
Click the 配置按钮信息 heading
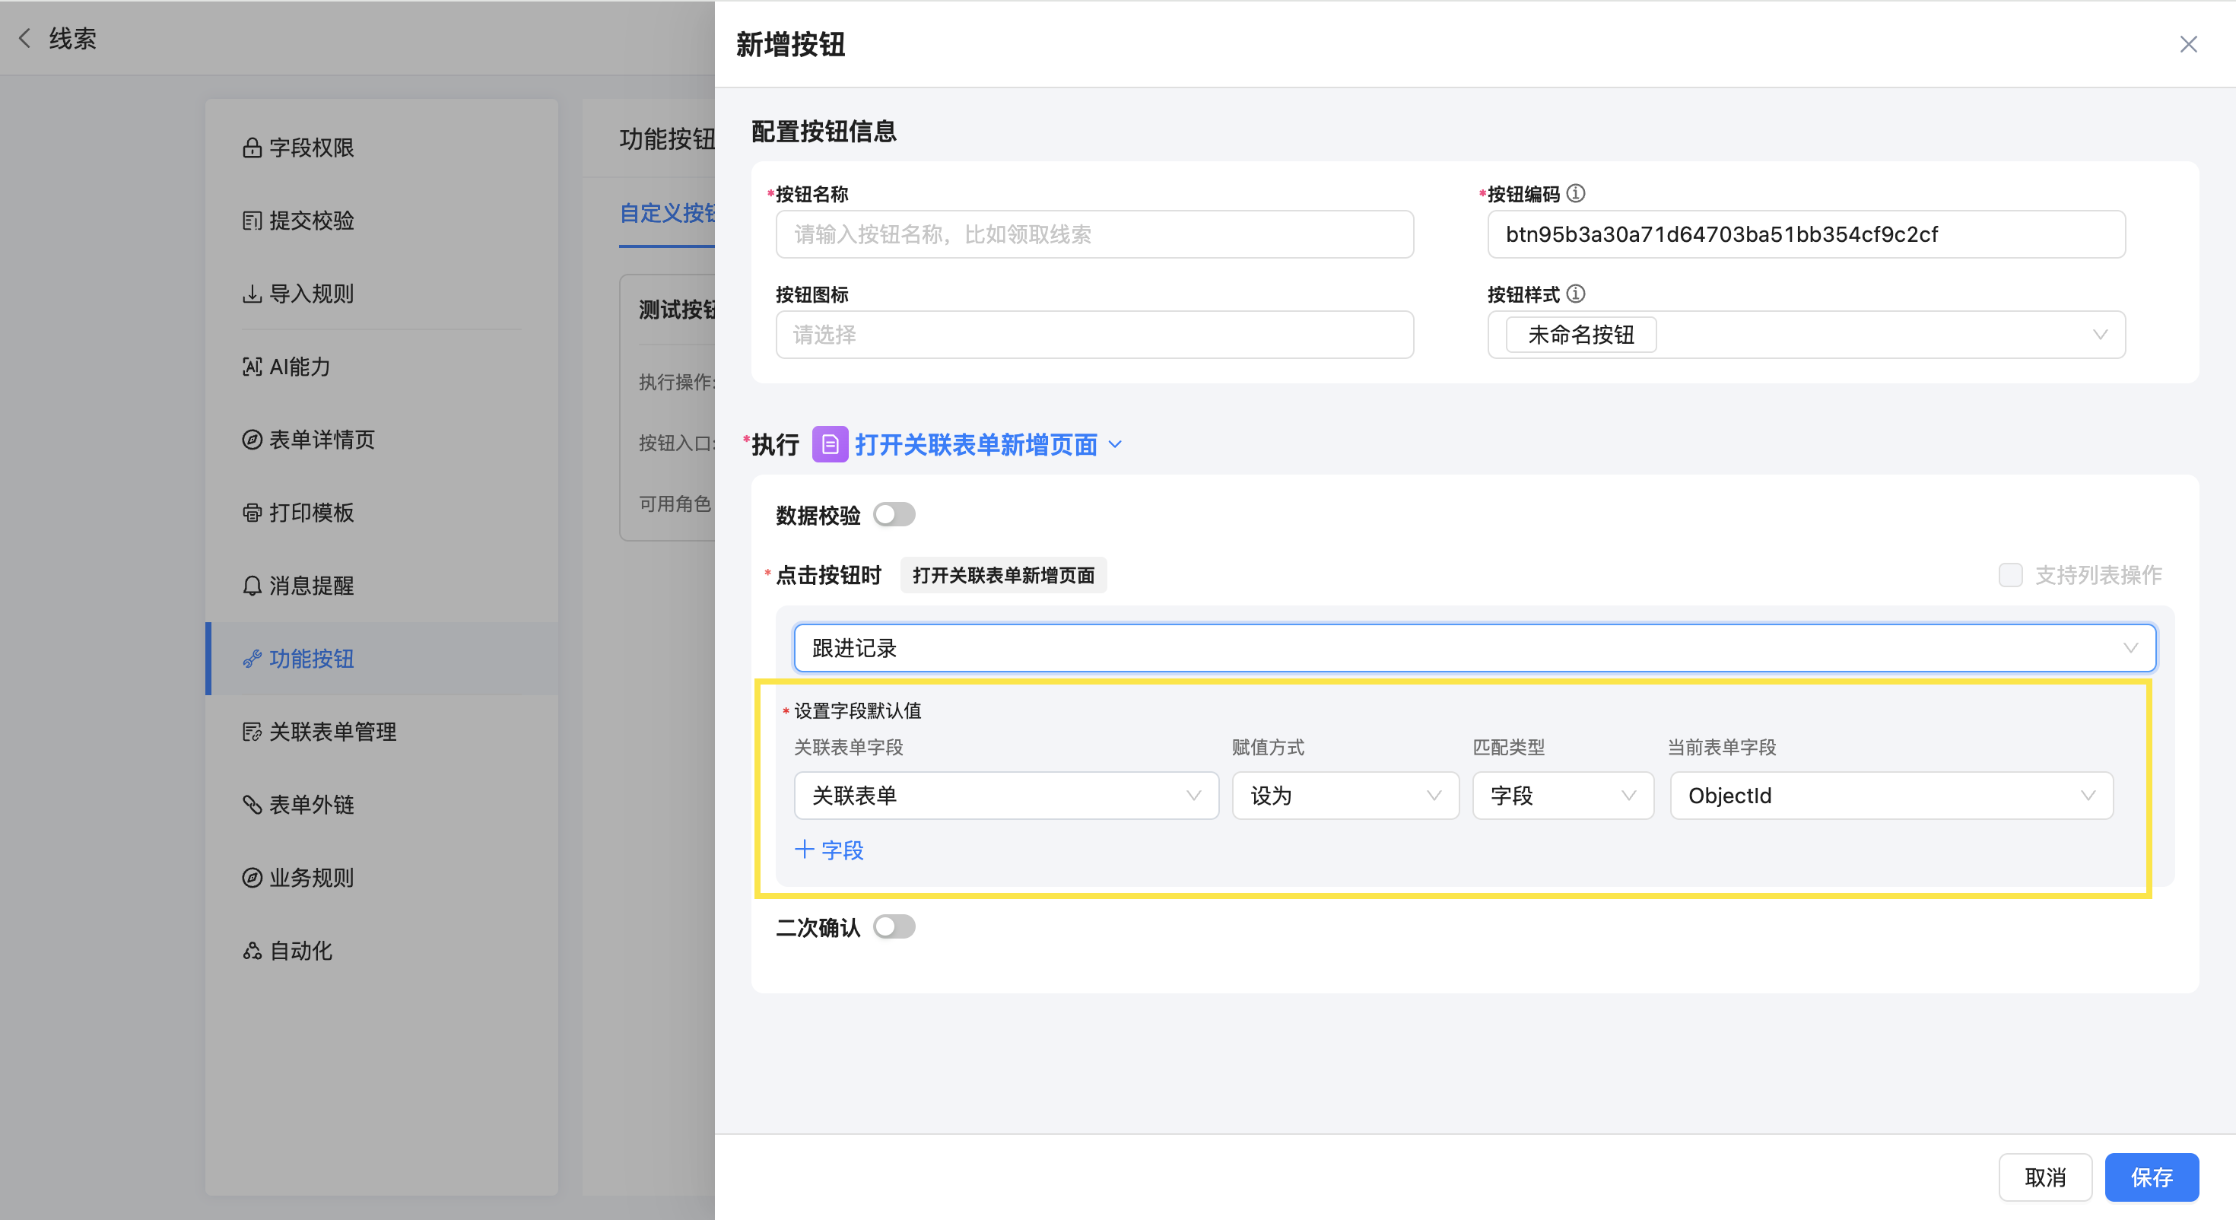pyautogui.click(x=823, y=131)
